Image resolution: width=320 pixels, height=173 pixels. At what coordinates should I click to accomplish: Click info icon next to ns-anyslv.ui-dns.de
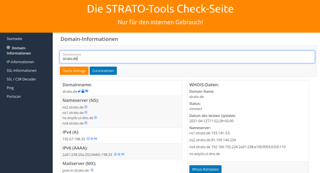[96, 118]
